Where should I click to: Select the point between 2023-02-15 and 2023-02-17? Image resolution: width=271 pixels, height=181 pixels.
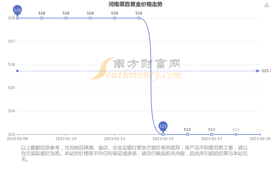click(x=187, y=135)
